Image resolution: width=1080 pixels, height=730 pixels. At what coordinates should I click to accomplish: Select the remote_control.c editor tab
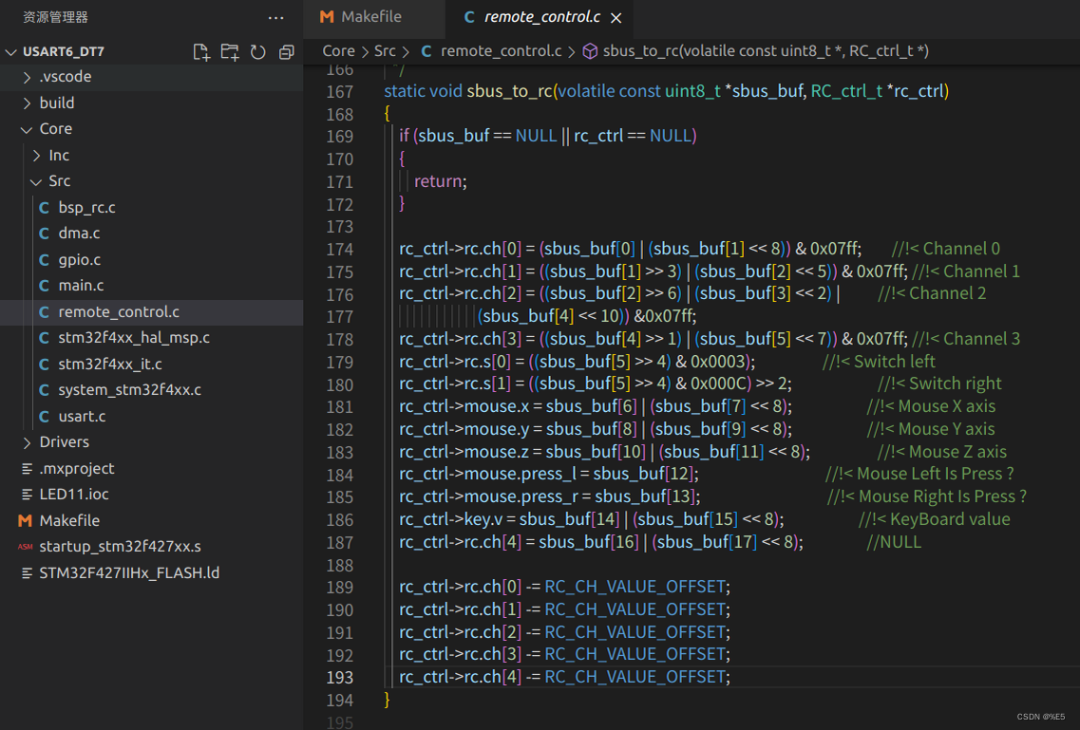click(539, 18)
